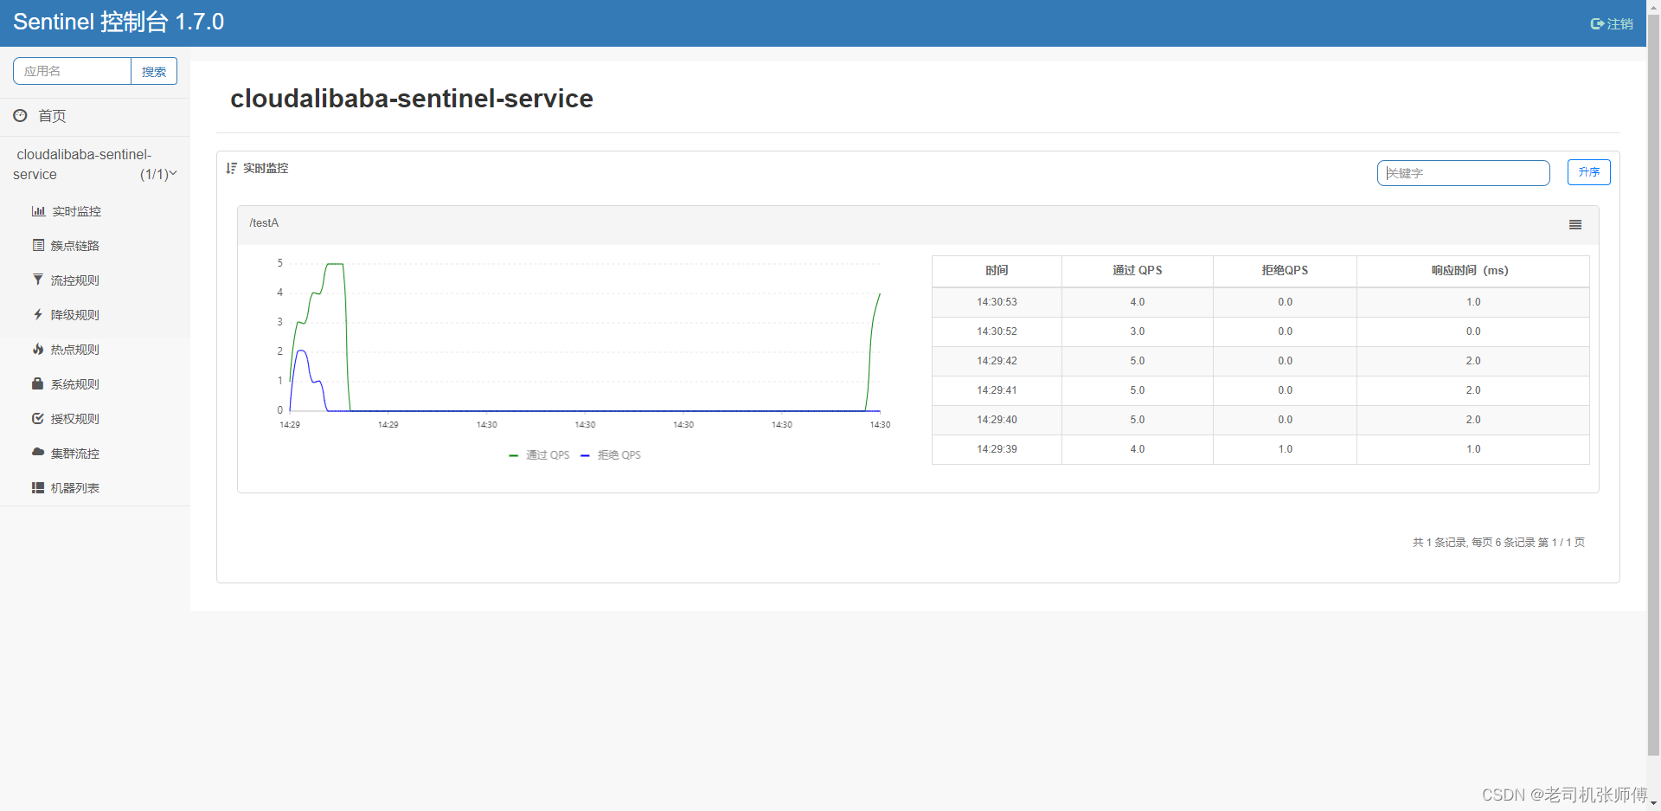Select 热点规则 menu item
The height and width of the screenshot is (811, 1661).
click(x=75, y=350)
